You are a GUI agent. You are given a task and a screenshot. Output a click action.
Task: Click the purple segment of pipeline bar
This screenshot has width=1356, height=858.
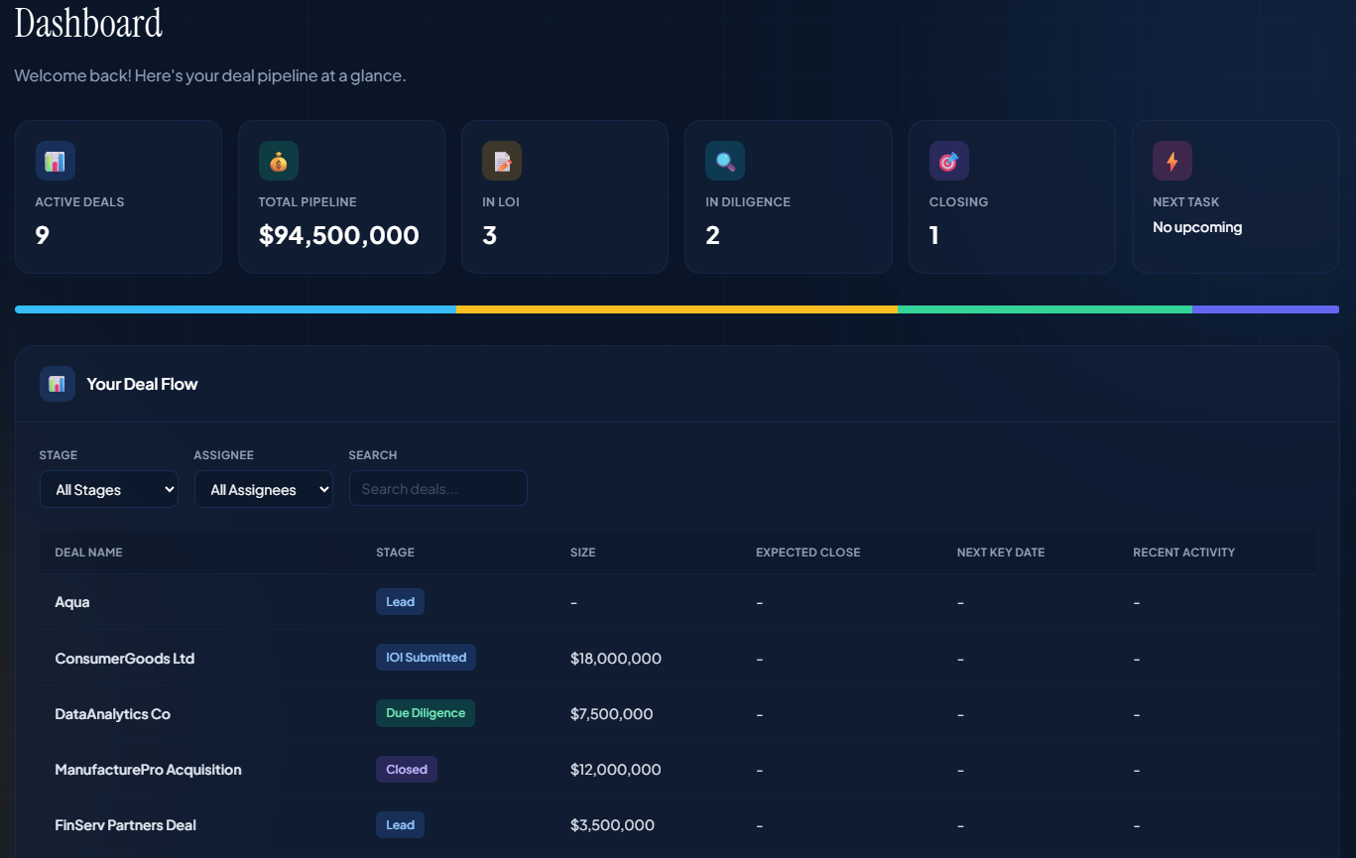coord(1266,309)
